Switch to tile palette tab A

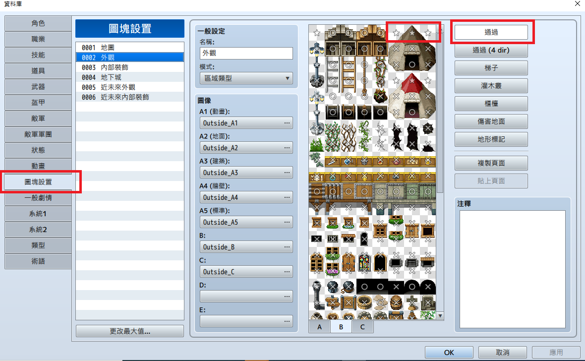[x=319, y=327]
